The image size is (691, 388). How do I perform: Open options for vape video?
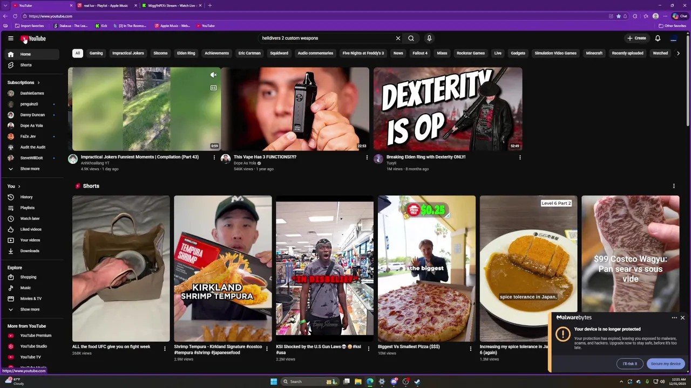367,157
